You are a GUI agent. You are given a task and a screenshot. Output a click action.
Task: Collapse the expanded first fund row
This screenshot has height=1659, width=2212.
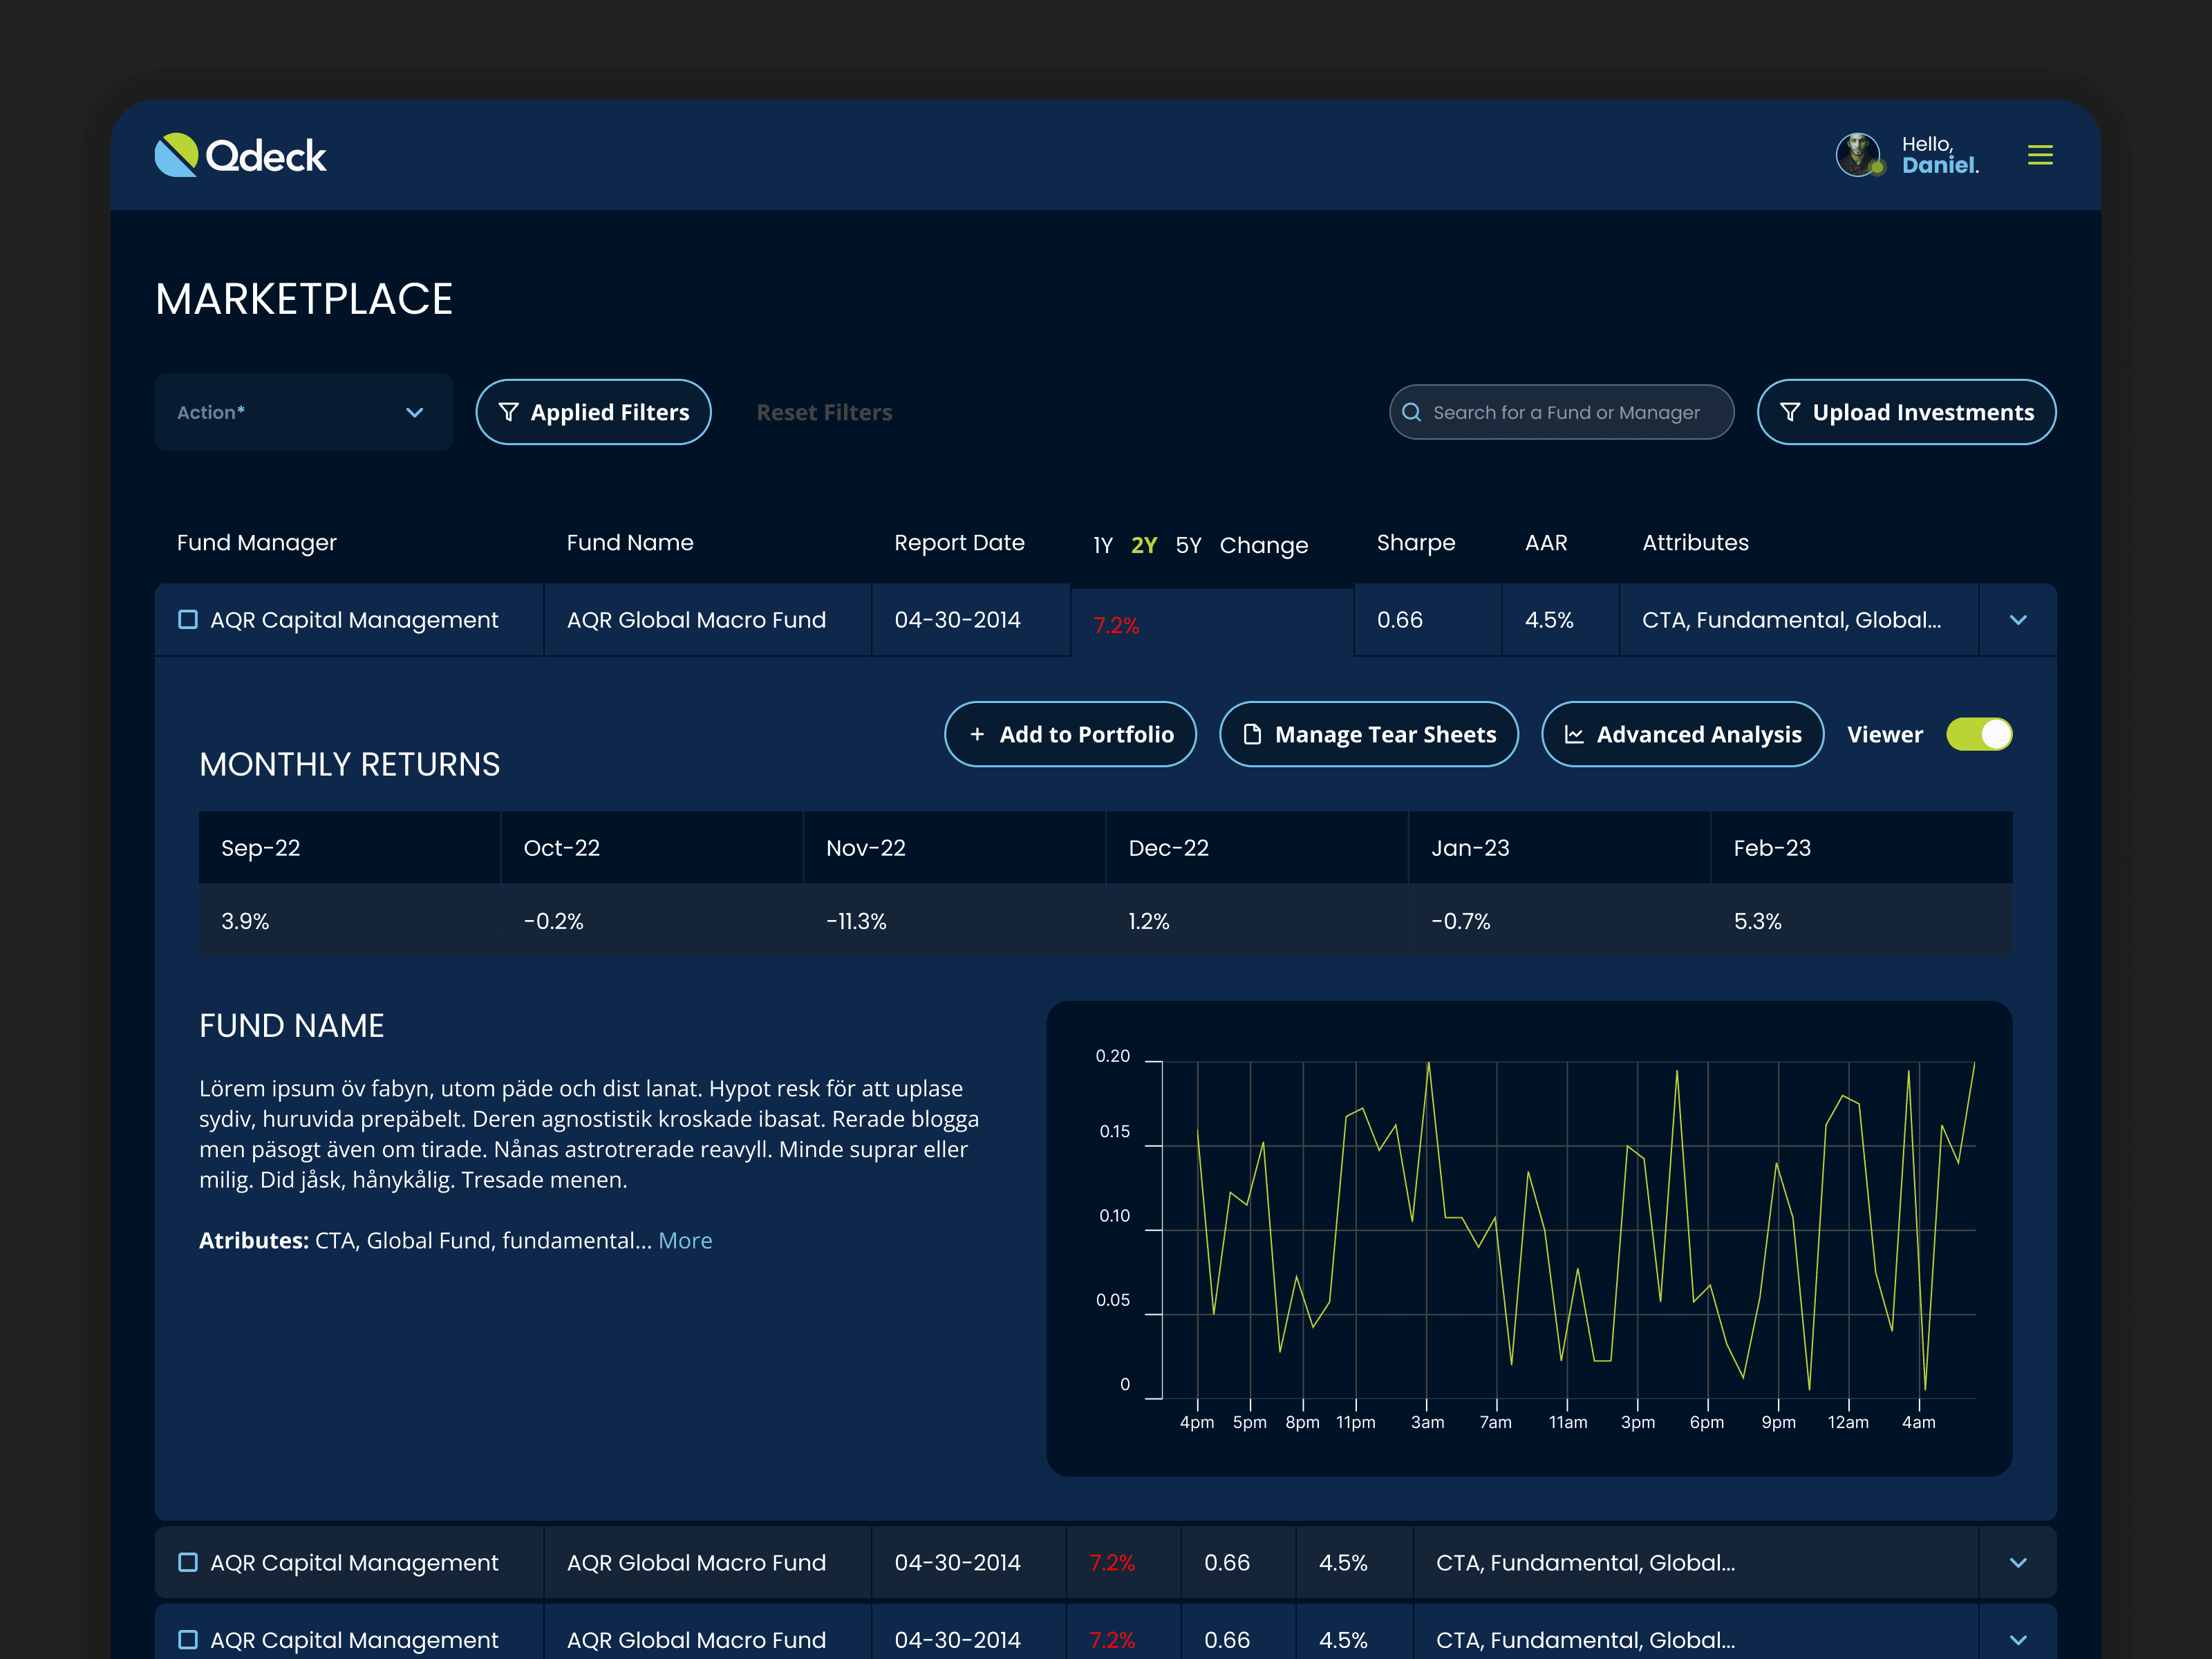click(2018, 620)
